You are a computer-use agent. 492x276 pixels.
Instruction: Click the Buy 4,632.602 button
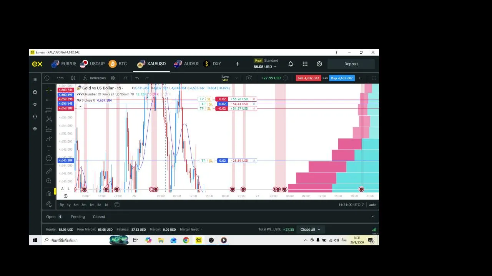(342, 78)
